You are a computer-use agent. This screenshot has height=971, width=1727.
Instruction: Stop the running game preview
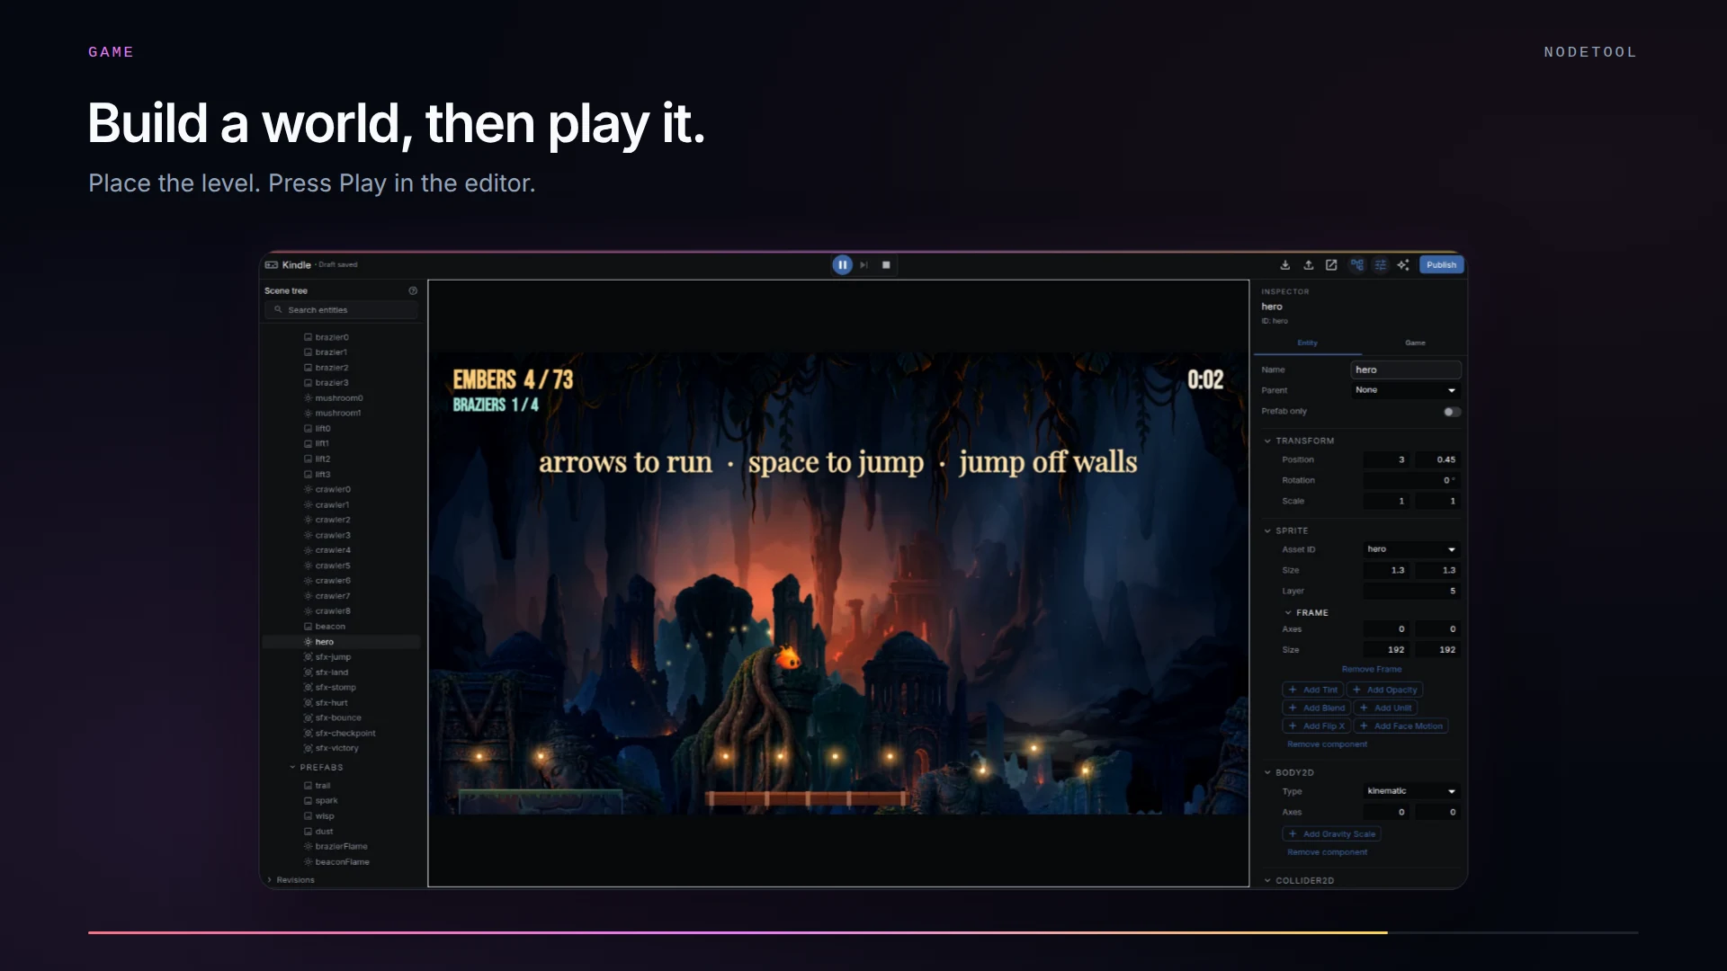tap(886, 264)
